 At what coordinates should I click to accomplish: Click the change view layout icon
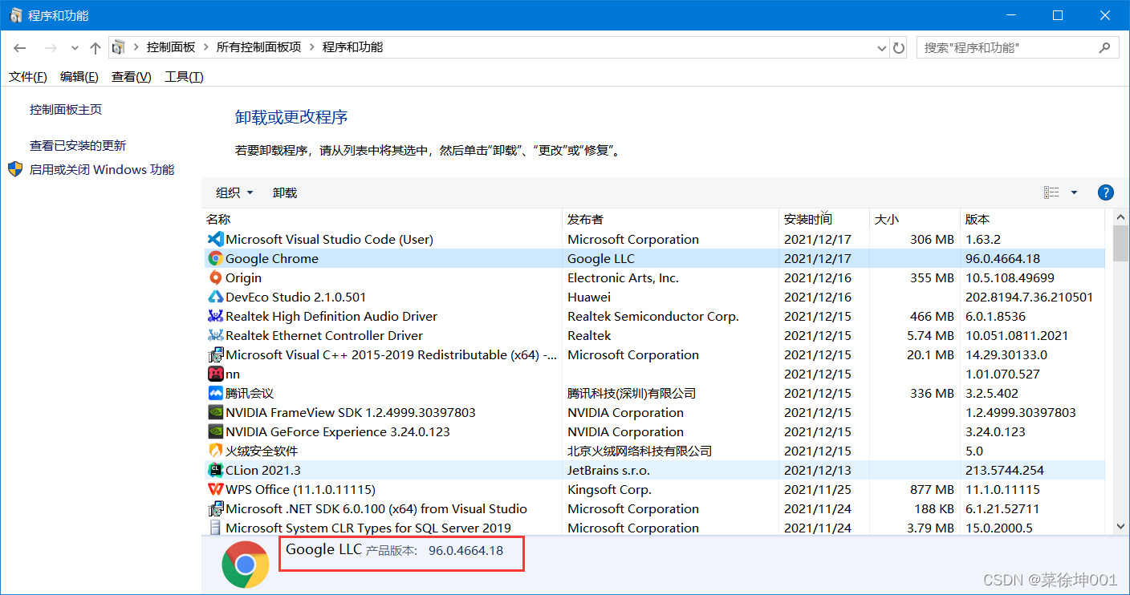point(1051,192)
